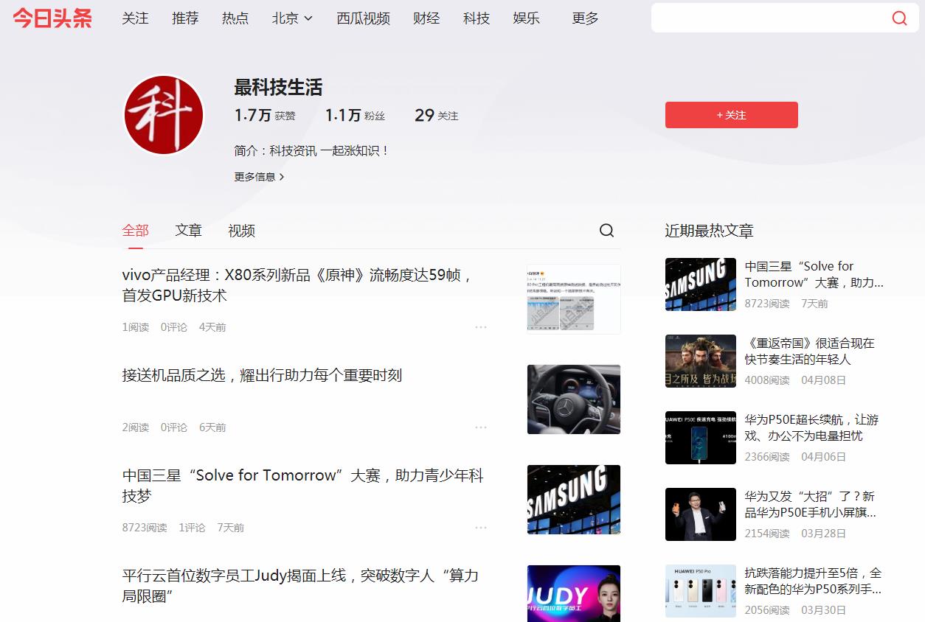
Task: Click the HUAWEI P50 Pro phones thumbnail
Action: (701, 591)
